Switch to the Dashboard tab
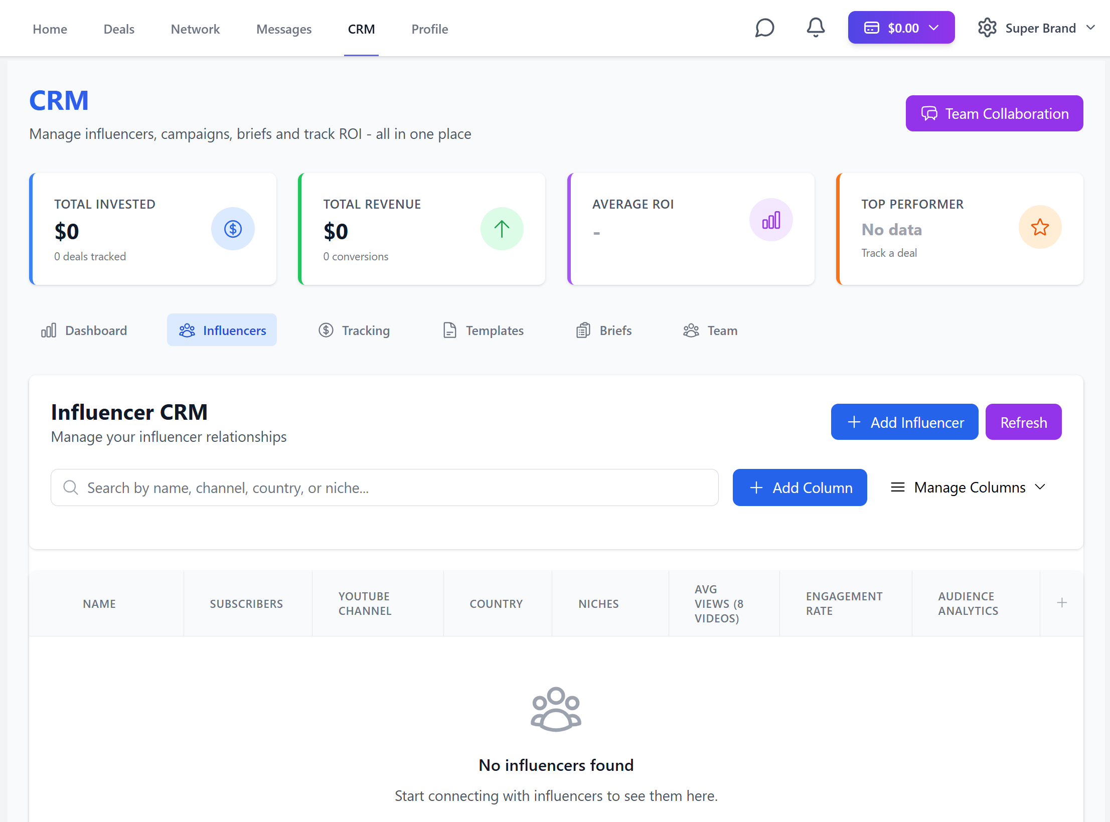Screen dimensions: 1110x822 pos(84,331)
